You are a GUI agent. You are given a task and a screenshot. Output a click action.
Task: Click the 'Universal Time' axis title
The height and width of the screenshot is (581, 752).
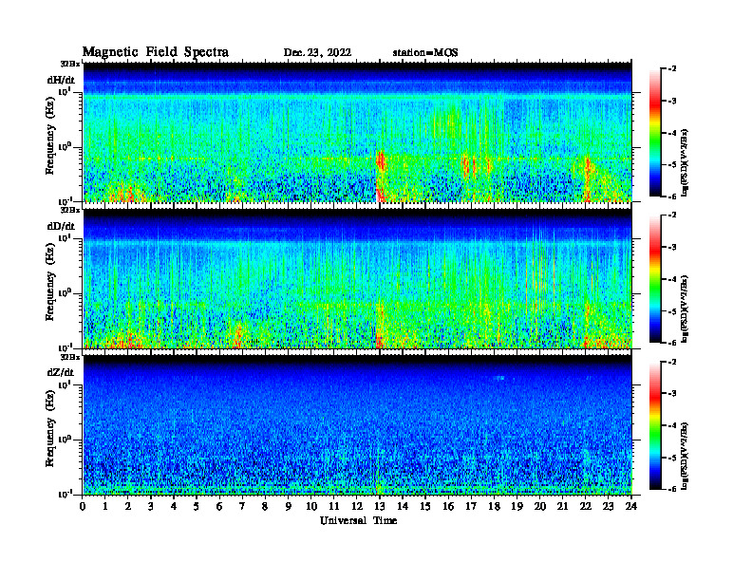click(358, 520)
